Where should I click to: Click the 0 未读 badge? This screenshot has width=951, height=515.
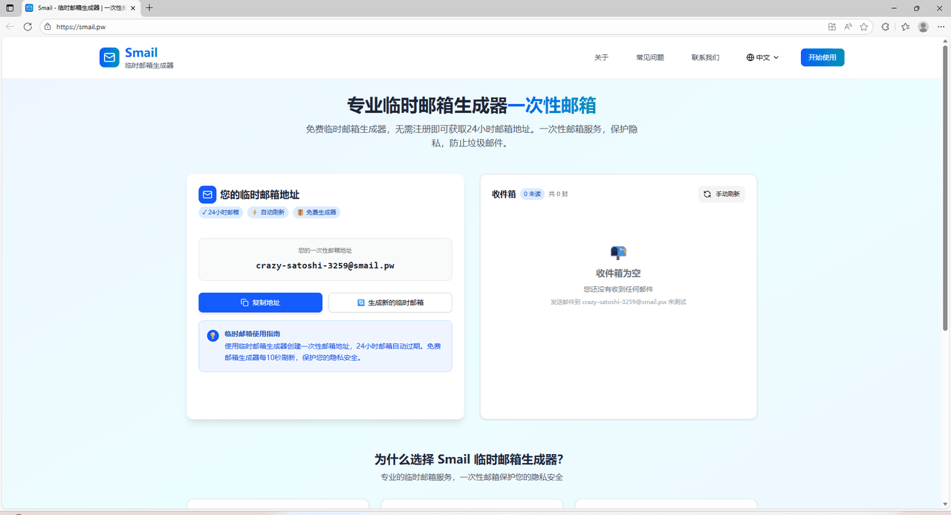click(532, 194)
